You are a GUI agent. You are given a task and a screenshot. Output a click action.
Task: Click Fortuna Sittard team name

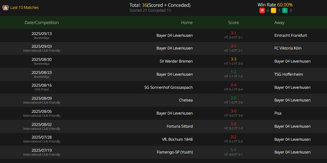(x=179, y=126)
